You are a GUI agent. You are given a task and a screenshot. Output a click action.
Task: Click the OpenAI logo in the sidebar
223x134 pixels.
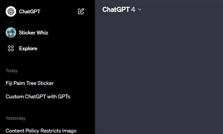click(x=11, y=11)
